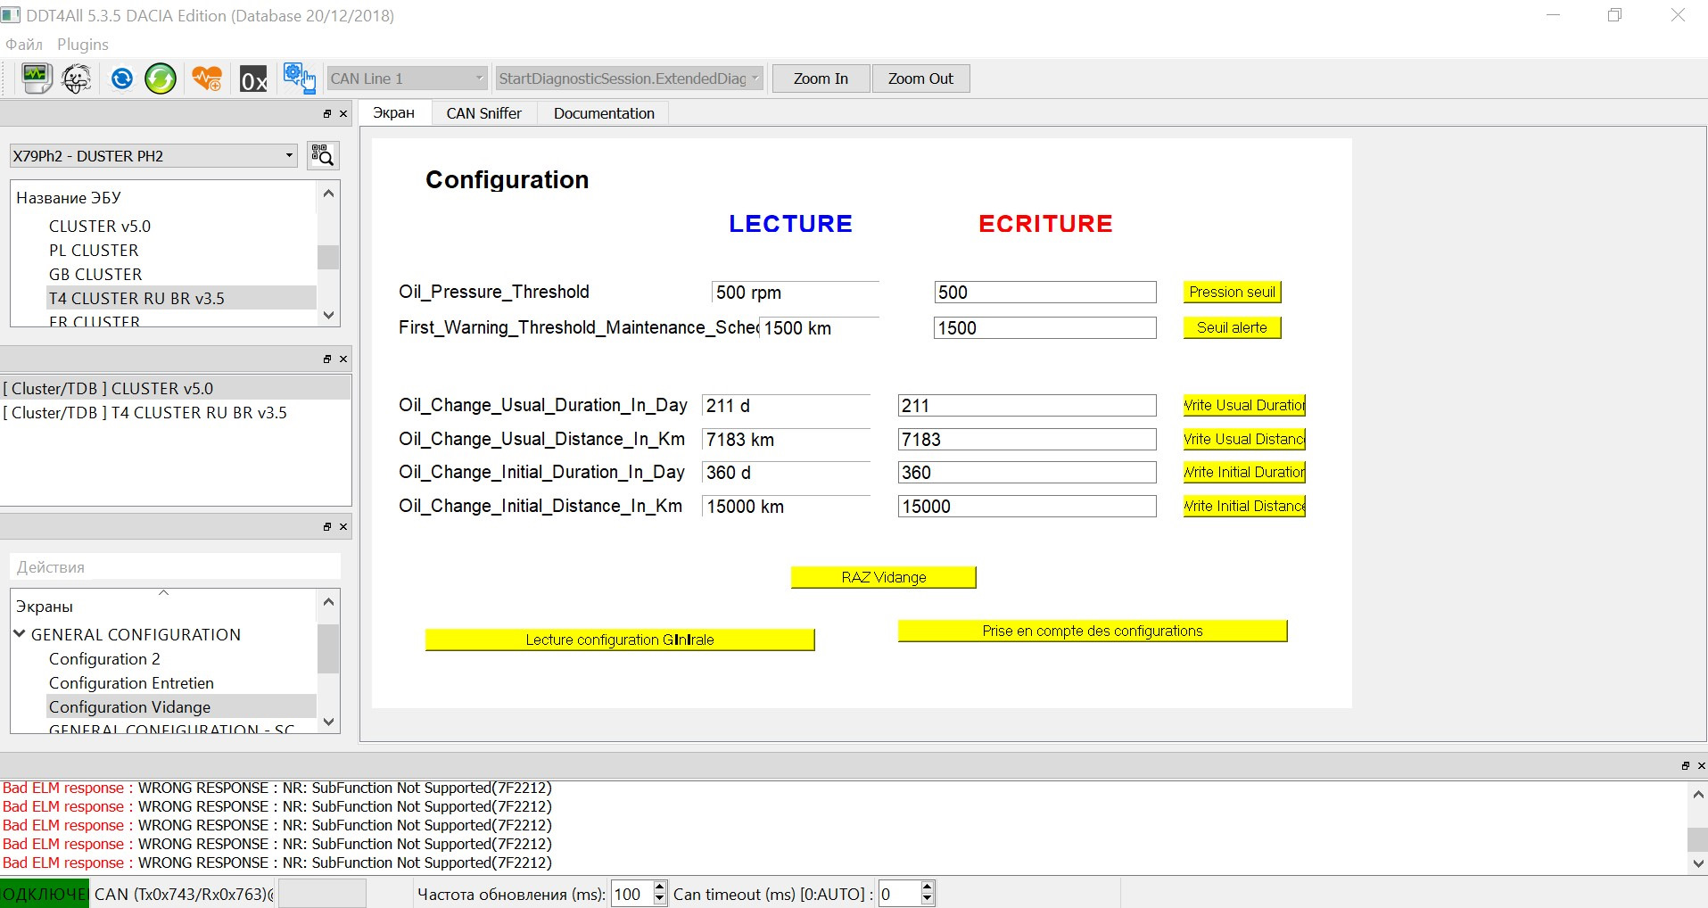Screen dimensions: 1708x908
Task: Collapse the GENERAL CONFIGURATION tree node
Action: point(20,634)
